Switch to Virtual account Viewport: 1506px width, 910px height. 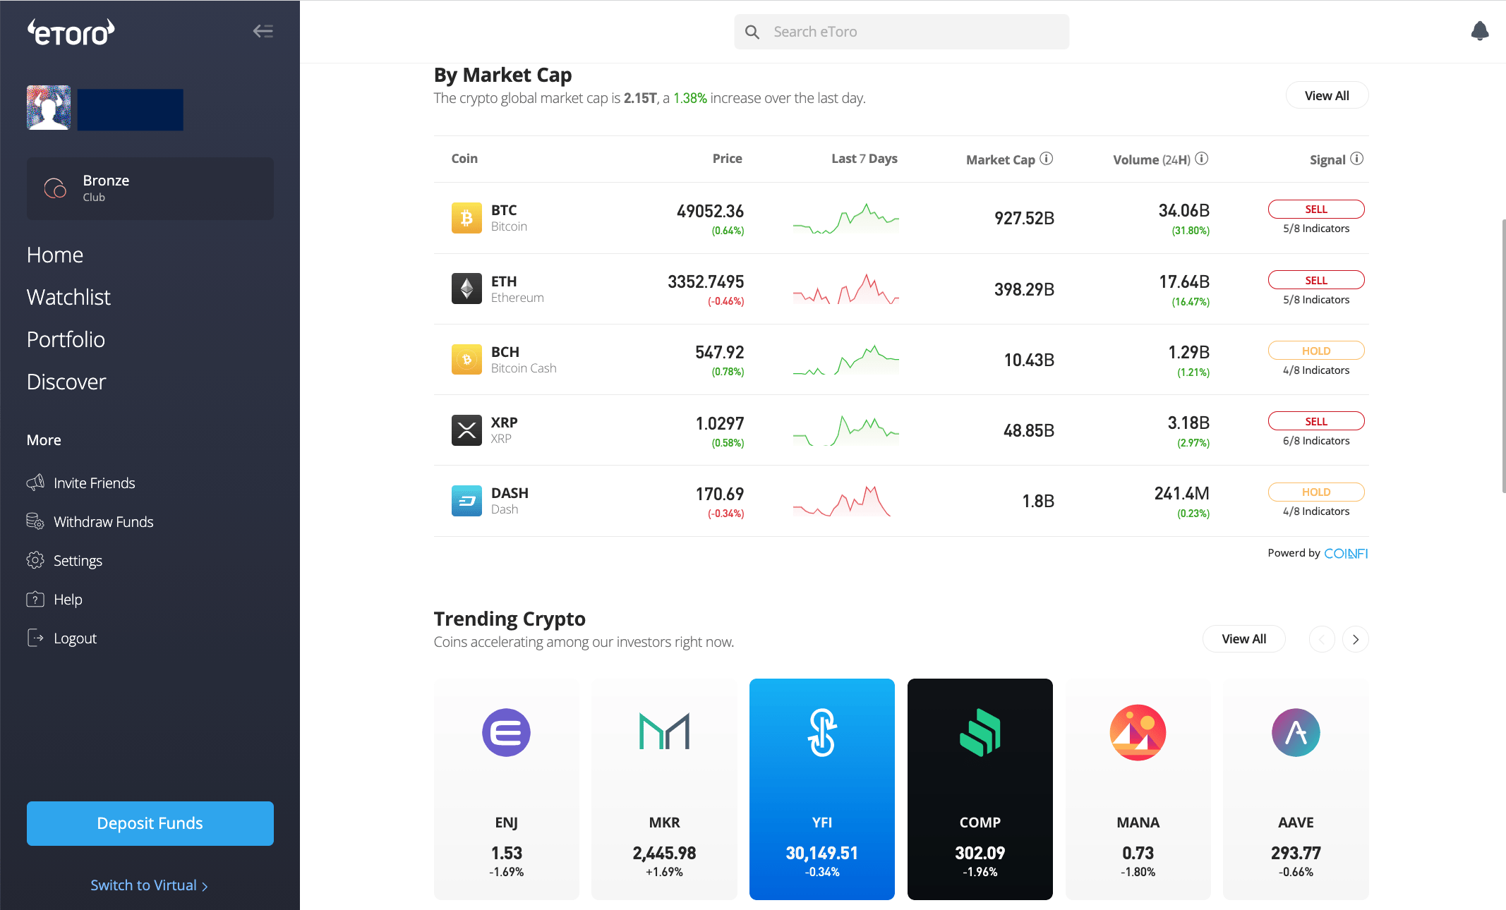(149, 885)
